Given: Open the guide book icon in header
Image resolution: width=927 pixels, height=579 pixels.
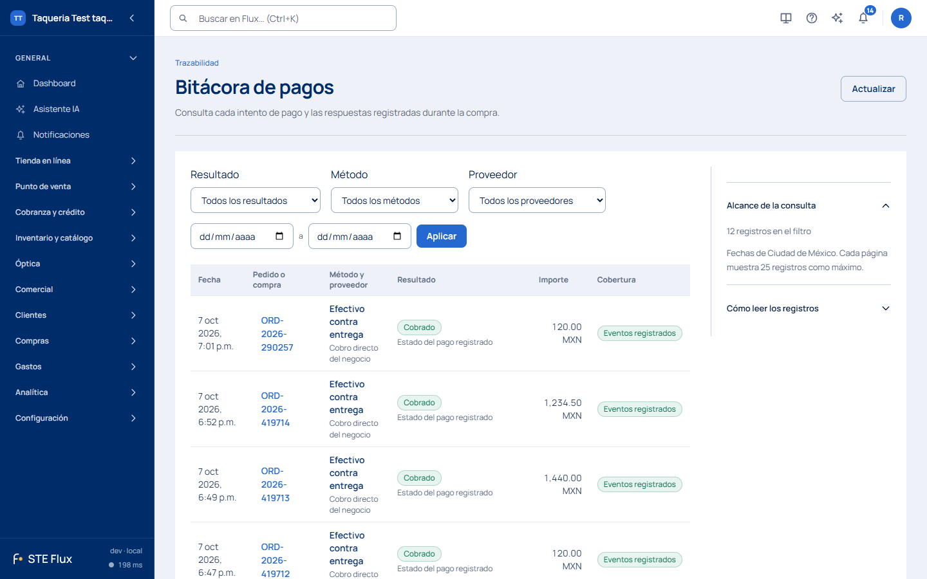Looking at the screenshot, I should [x=786, y=18].
